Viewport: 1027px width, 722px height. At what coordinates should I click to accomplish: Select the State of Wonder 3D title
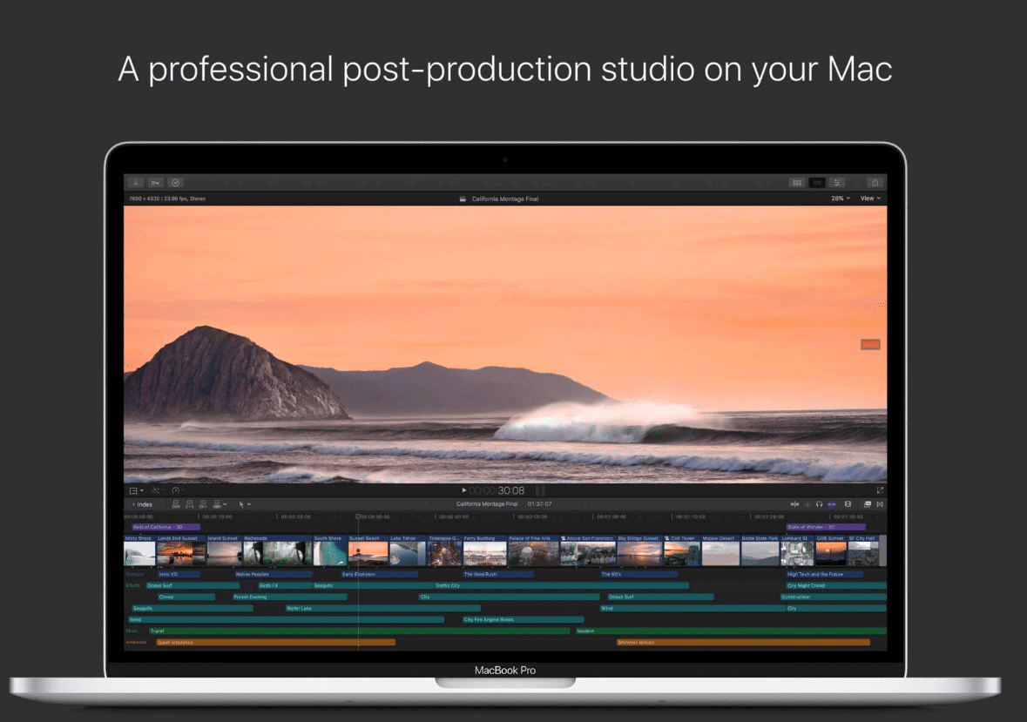pyautogui.click(x=825, y=527)
